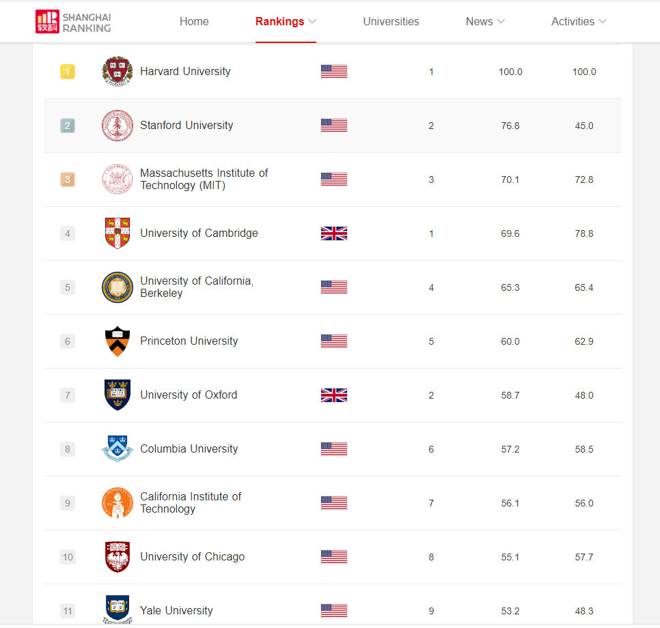
Task: Open the Universities menu item
Action: 391,22
